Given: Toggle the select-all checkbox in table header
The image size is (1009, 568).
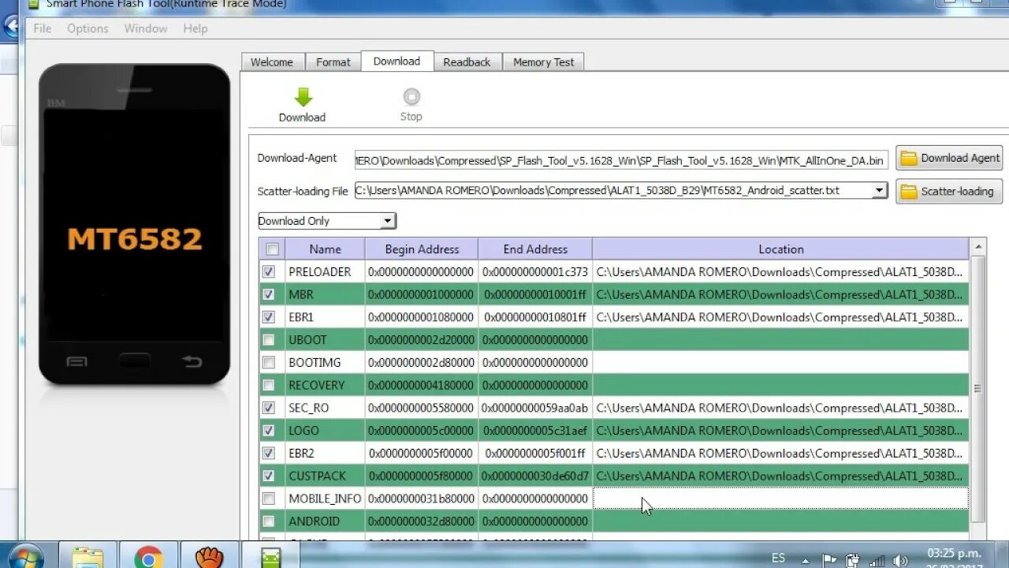Looking at the screenshot, I should 272,249.
